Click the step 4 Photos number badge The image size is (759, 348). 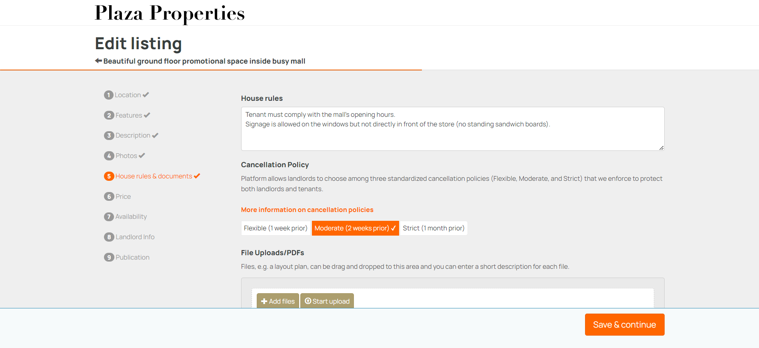click(x=109, y=156)
